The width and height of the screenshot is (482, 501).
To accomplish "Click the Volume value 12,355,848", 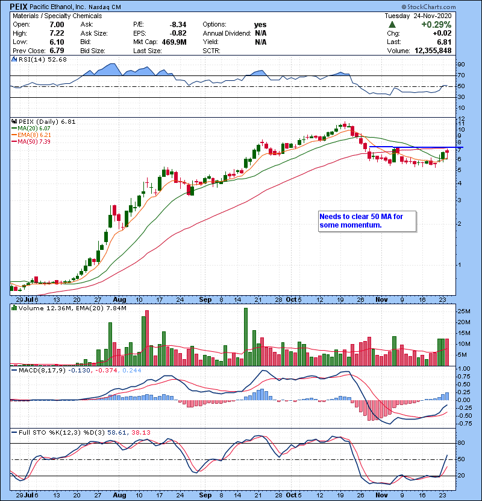I will click(x=433, y=51).
